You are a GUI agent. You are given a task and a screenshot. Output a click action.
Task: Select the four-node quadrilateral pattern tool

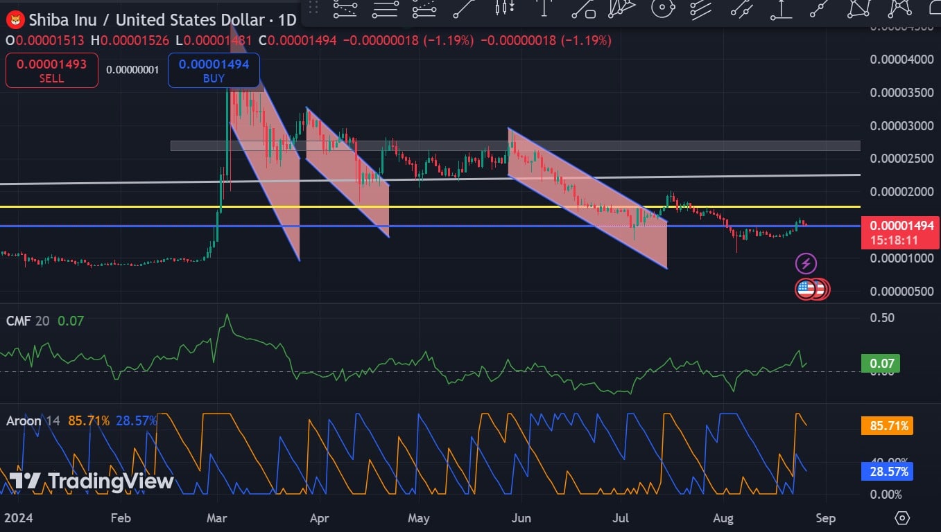[861, 9]
